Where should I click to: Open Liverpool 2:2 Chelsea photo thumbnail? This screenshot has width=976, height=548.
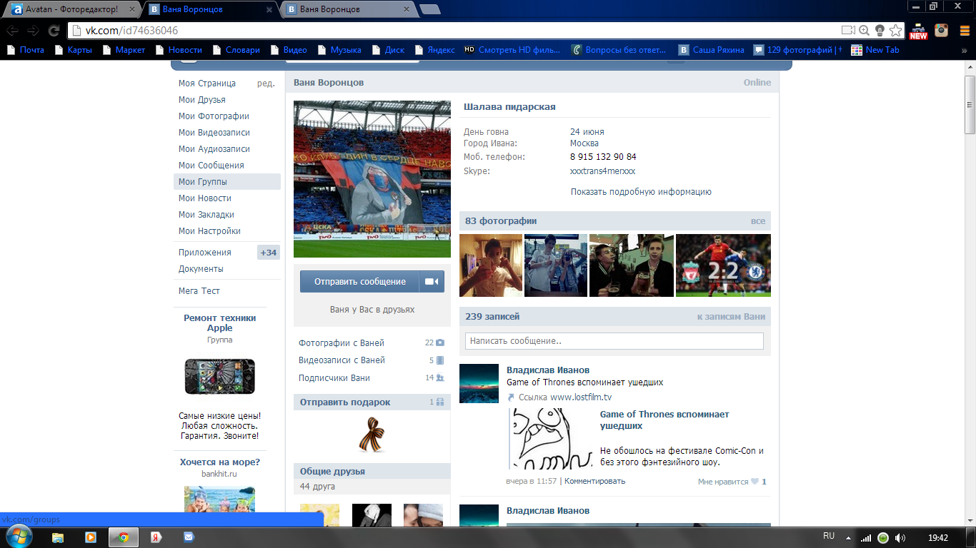pyautogui.click(x=723, y=265)
